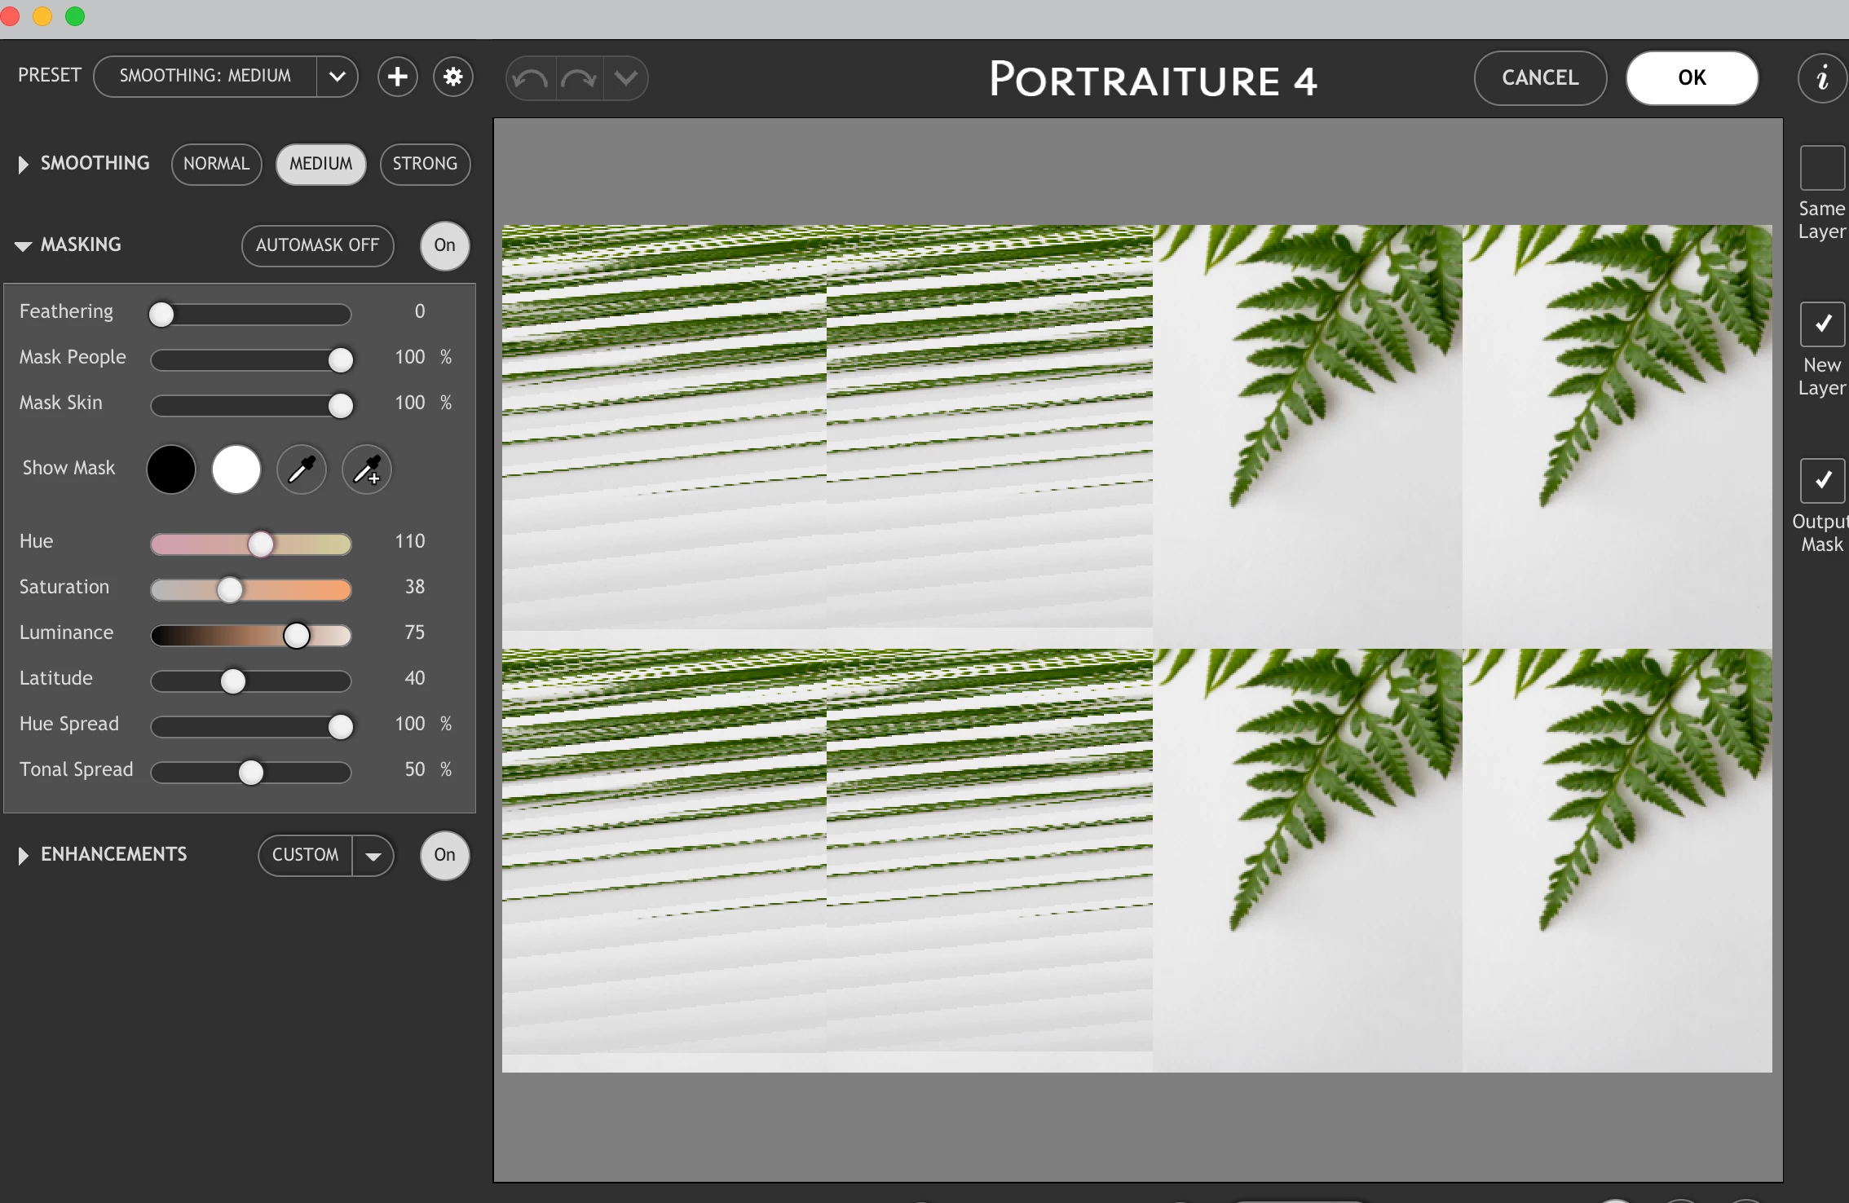Open the Smoothing: Medium preset dropdown
The height and width of the screenshot is (1203, 1849).
337,77
